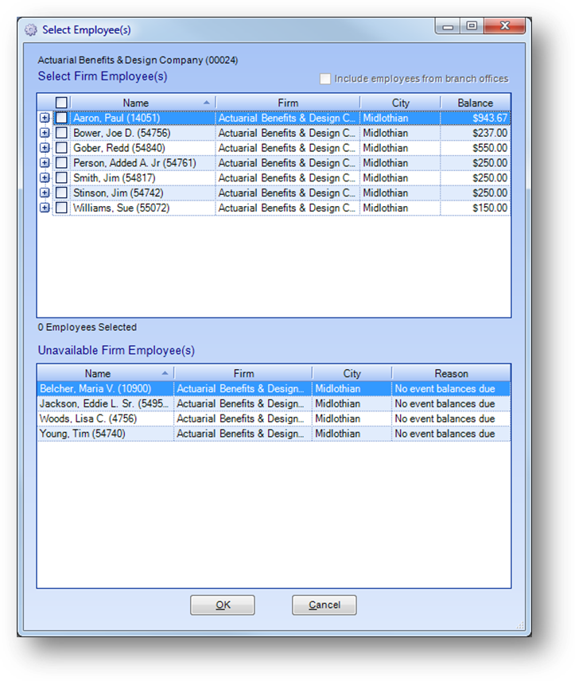Sort employees by Balance column
This screenshot has width=575, height=681.
point(476,103)
